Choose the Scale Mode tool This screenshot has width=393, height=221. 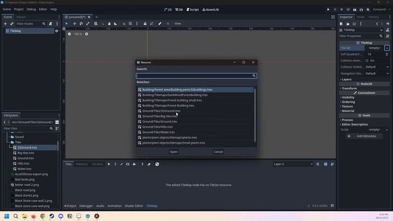click(x=88, y=23)
